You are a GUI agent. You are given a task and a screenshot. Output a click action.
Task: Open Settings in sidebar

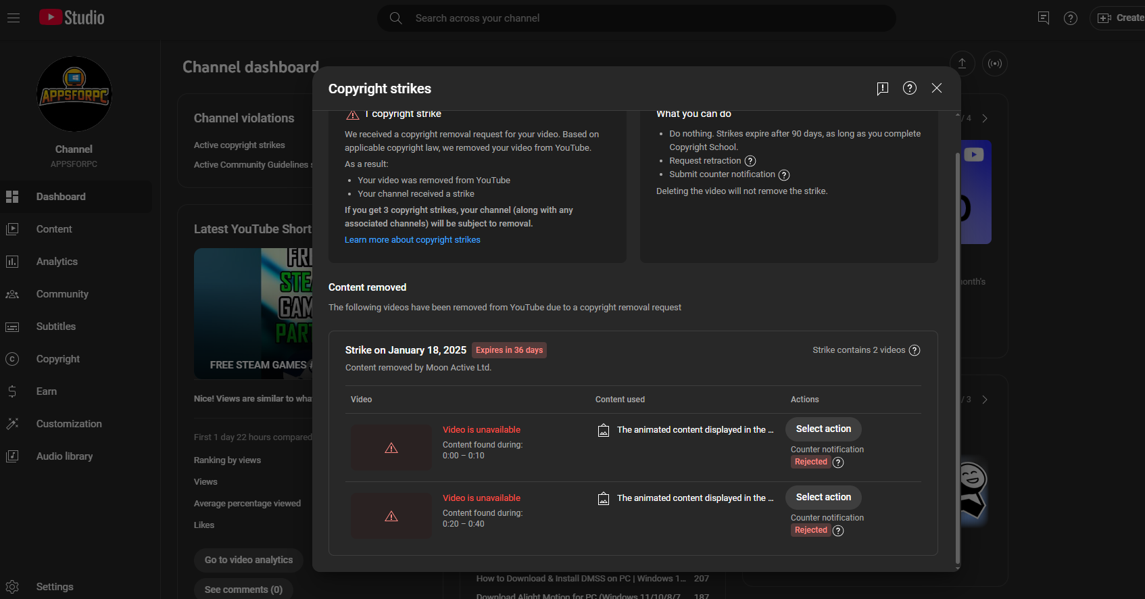(76, 587)
